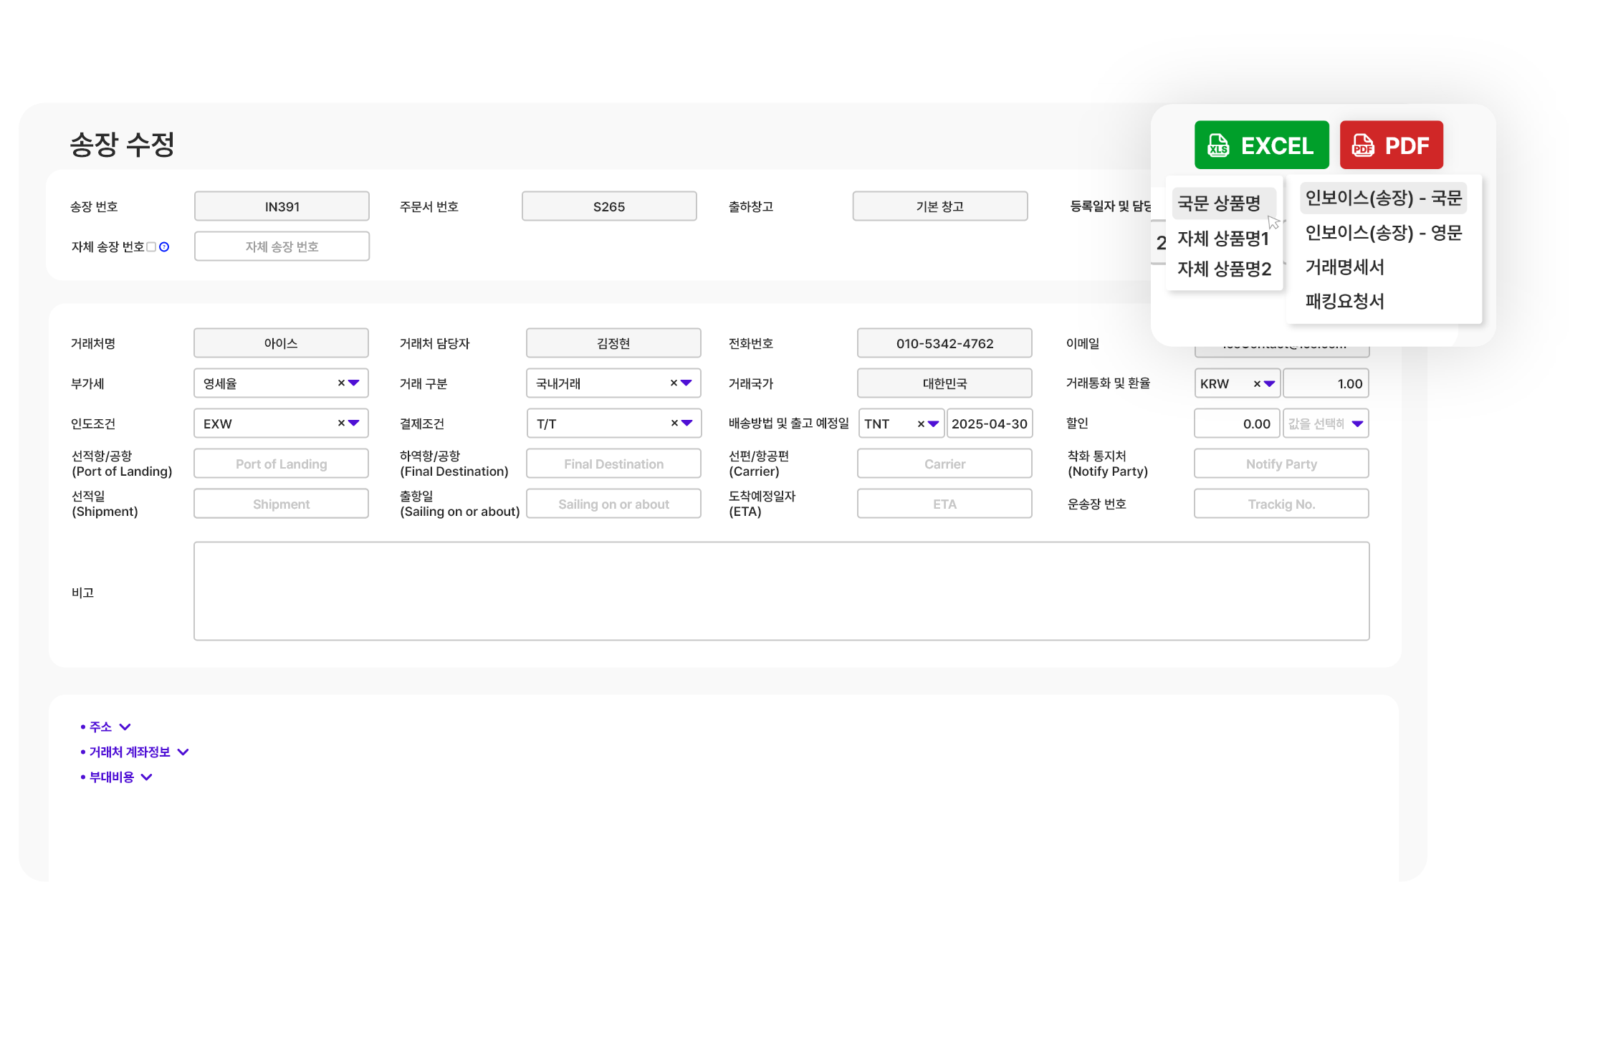This screenshot has height=1059, width=1603.
Task: Choose 자체 상품명1 option
Action: [1222, 238]
